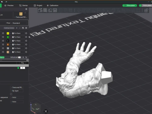This screenshot has height=114, width=152.
Task: Click the edit icon right of filament 8
Action: [26, 45]
